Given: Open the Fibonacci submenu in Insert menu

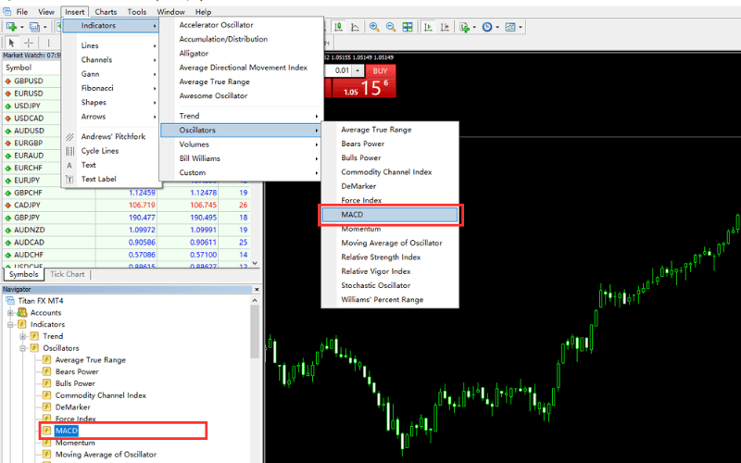Looking at the screenshot, I should pyautogui.click(x=111, y=88).
